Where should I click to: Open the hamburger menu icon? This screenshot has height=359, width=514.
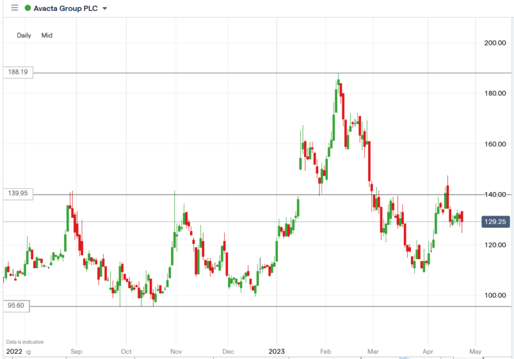pos(14,8)
